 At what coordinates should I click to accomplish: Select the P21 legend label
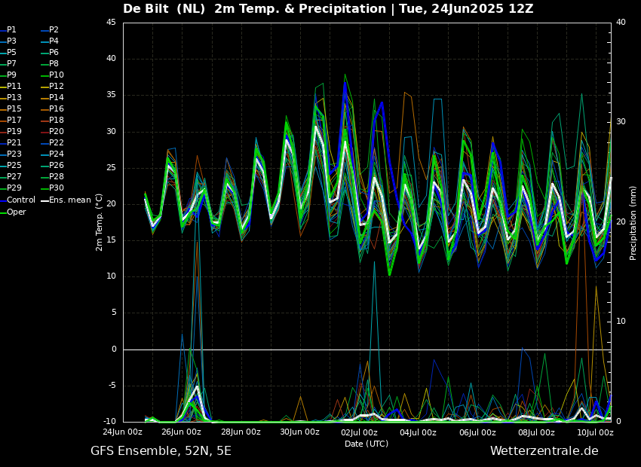click(x=14, y=143)
